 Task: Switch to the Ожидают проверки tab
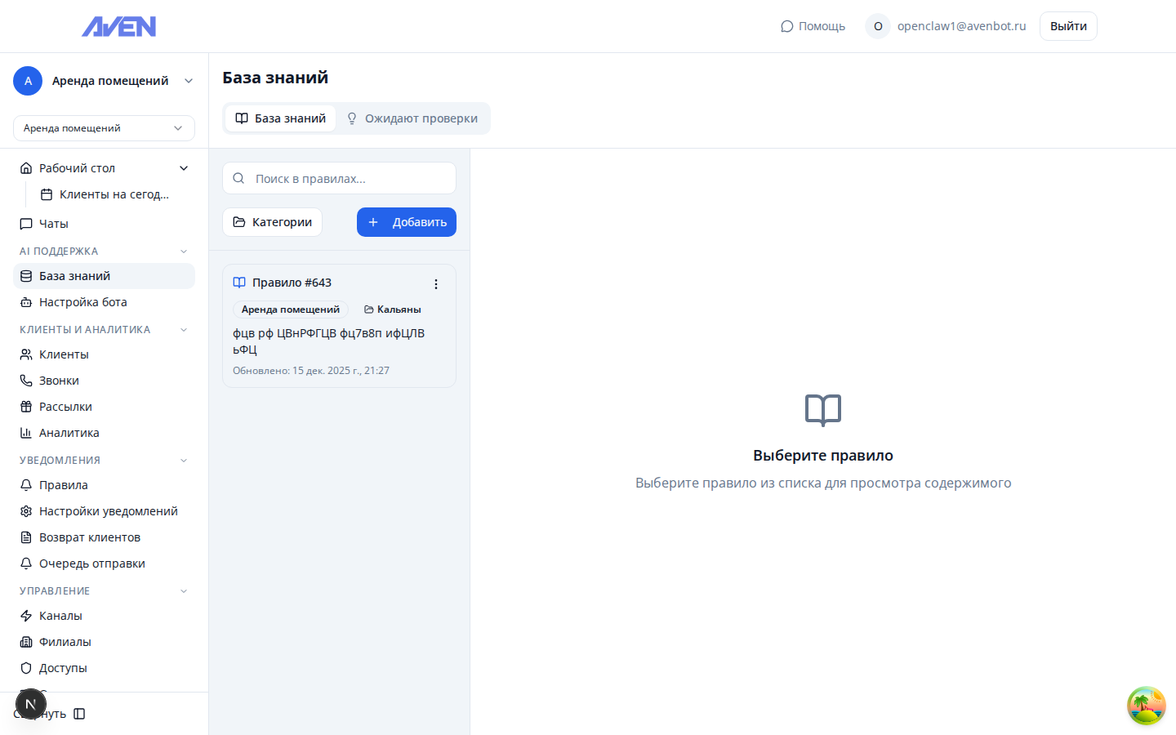pyautogui.click(x=412, y=118)
